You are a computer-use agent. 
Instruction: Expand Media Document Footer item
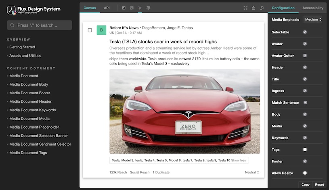[29, 93]
